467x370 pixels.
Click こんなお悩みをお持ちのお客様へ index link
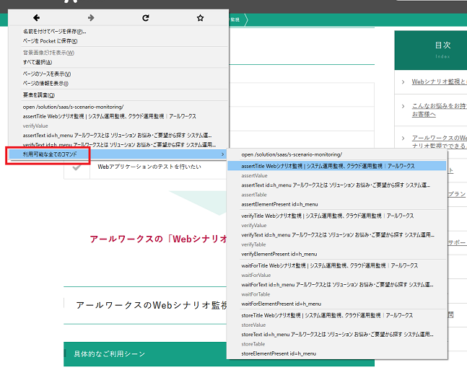439,110
